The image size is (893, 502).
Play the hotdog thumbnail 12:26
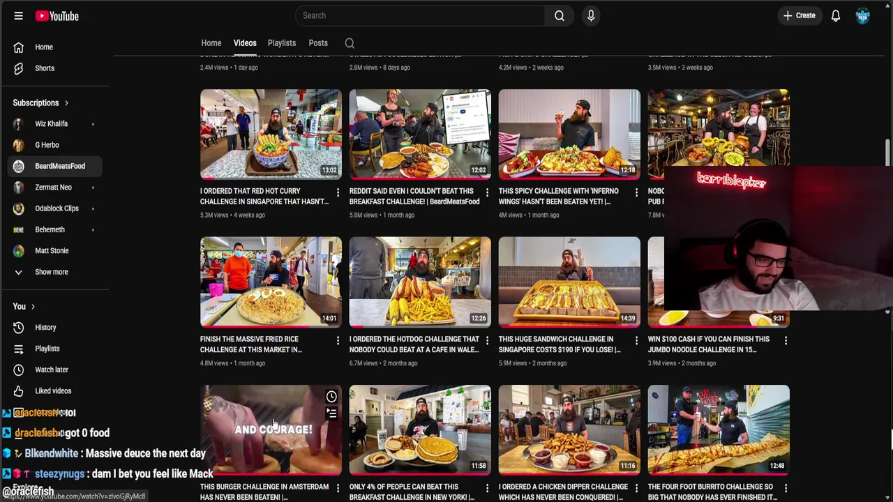pyautogui.click(x=420, y=282)
